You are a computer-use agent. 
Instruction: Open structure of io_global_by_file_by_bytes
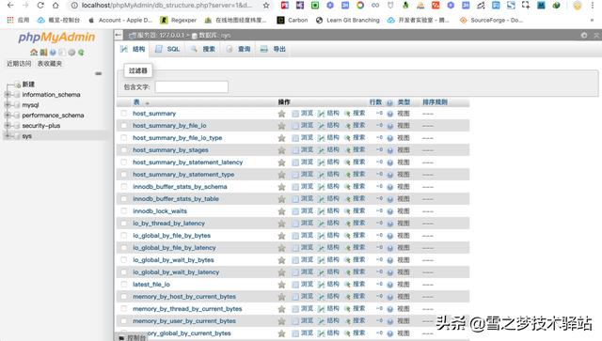pos(328,236)
